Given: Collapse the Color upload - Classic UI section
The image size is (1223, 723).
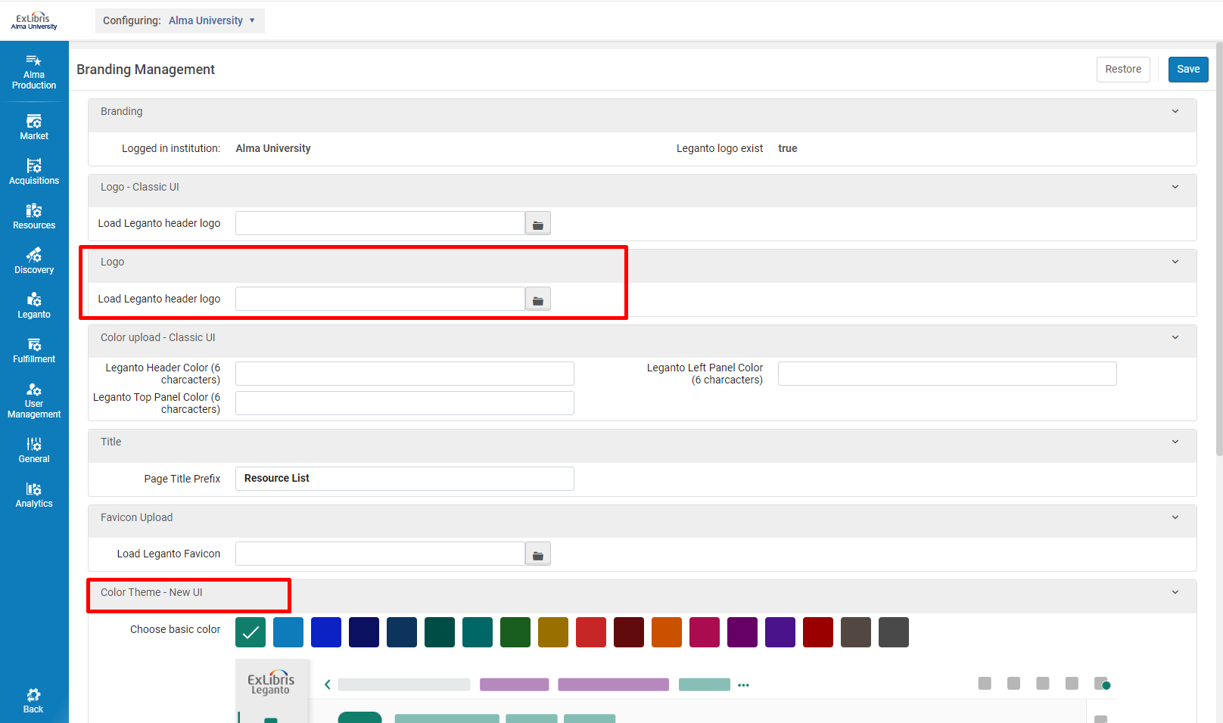Looking at the screenshot, I should pyautogui.click(x=1175, y=337).
